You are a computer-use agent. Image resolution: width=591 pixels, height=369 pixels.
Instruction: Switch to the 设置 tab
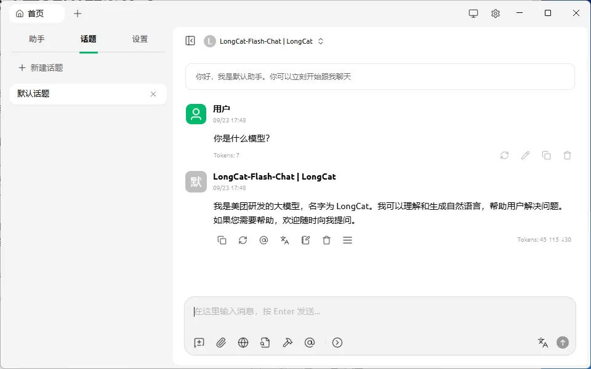click(140, 39)
